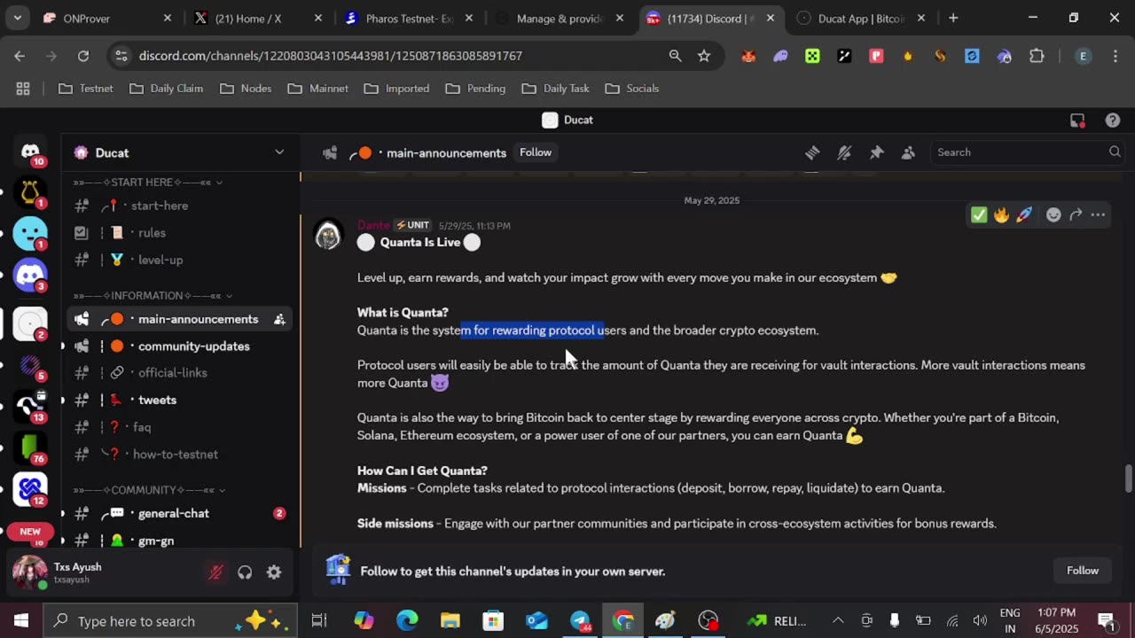The image size is (1135, 638).
Task: Open a new browser tab
Action: tap(953, 18)
